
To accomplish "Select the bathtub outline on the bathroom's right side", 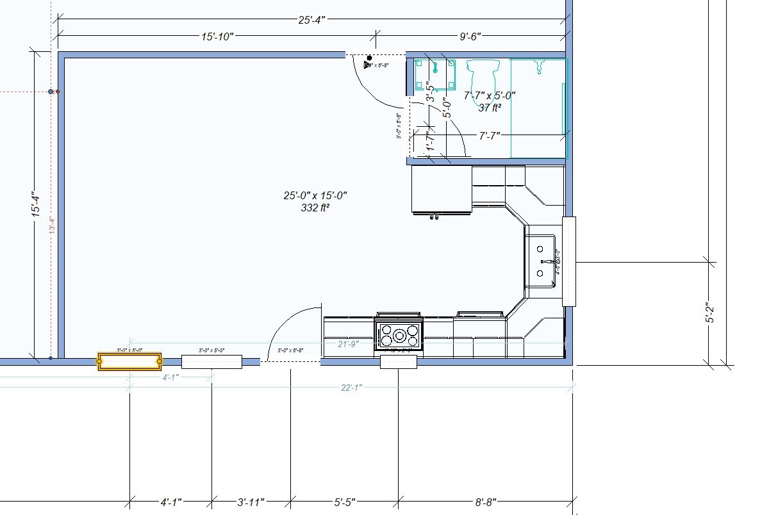I will coord(539,108).
